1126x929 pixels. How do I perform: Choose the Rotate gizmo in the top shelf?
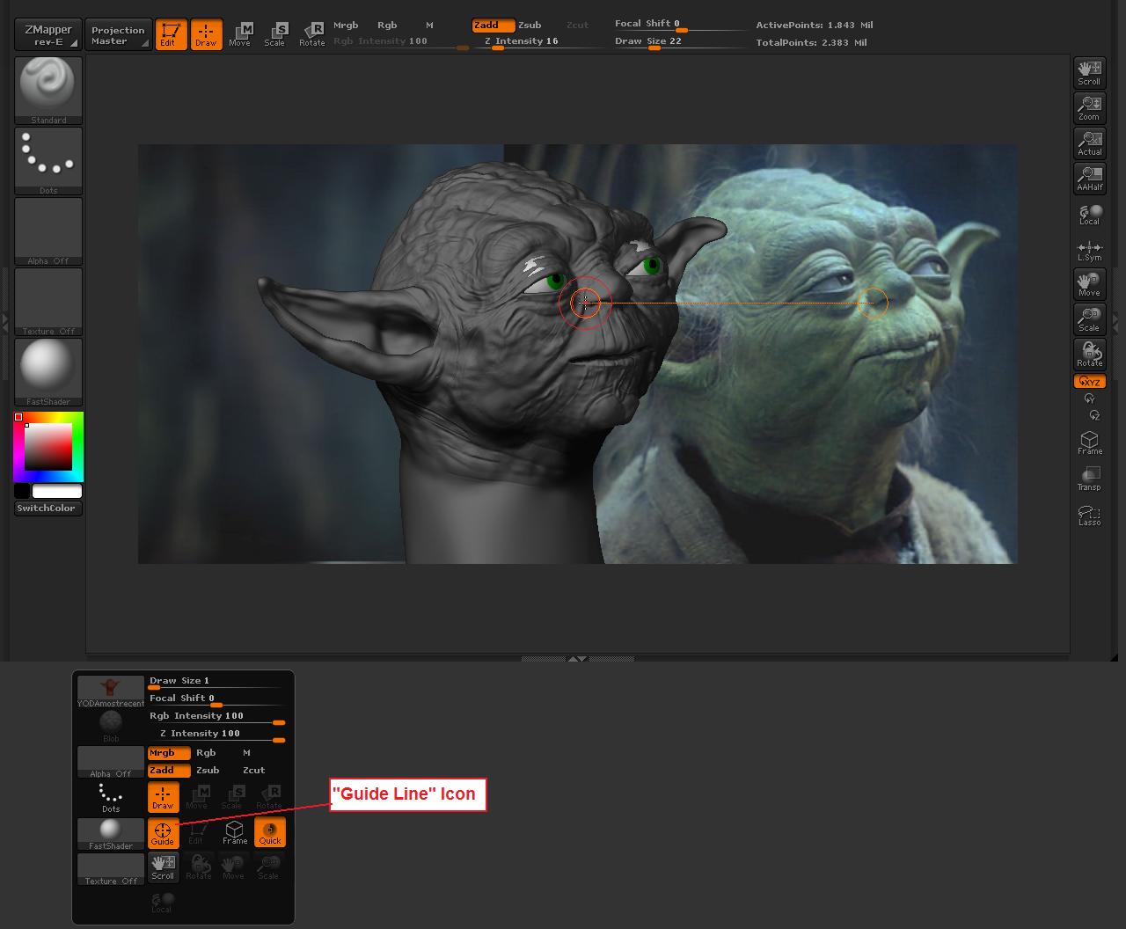311,34
